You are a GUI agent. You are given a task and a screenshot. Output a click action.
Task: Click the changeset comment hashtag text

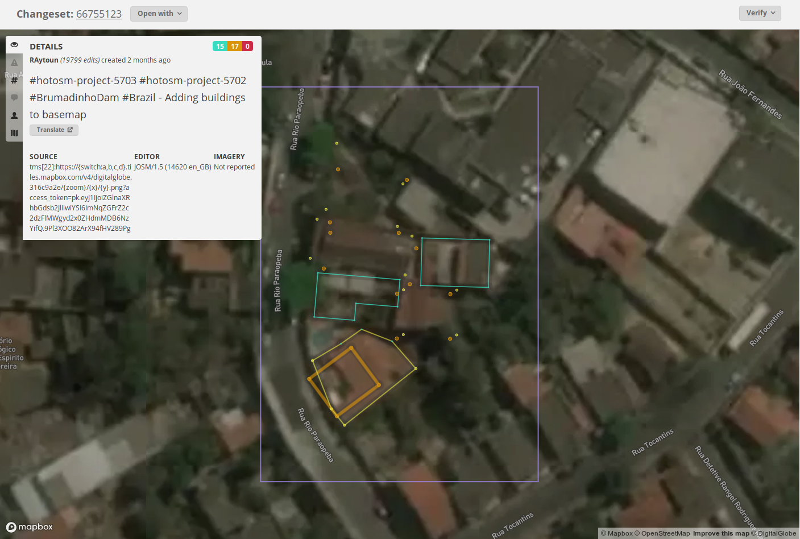point(138,98)
